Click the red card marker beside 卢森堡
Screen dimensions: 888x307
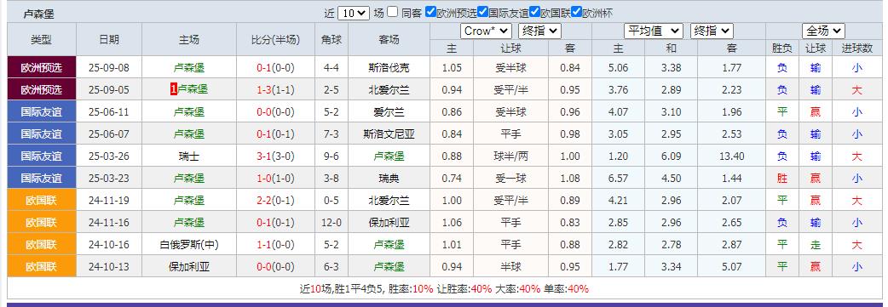click(174, 89)
